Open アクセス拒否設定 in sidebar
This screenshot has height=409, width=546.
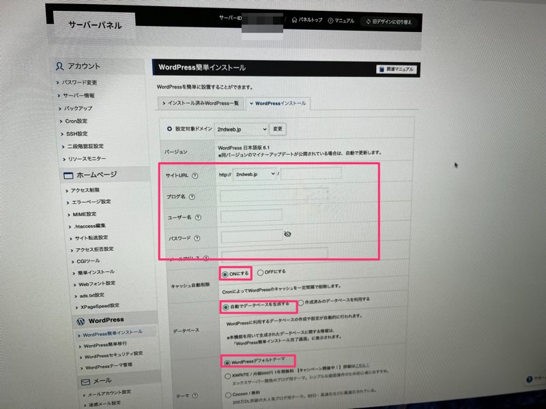coord(95,249)
